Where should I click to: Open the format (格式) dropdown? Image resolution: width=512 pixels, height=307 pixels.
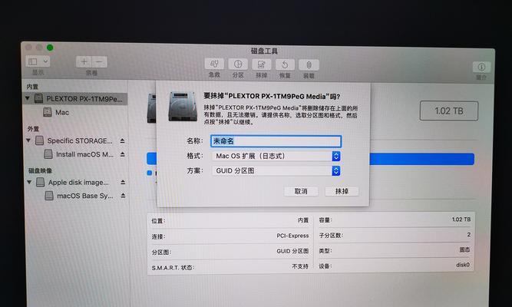276,156
